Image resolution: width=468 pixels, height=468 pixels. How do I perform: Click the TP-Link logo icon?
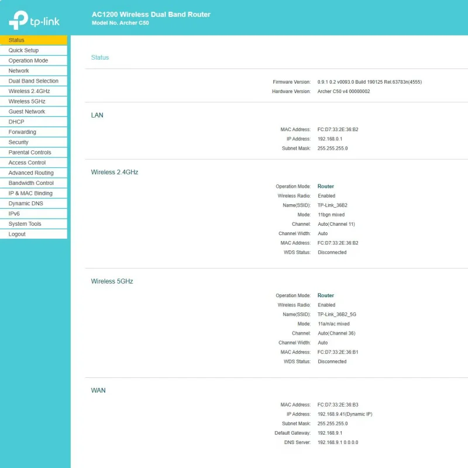[18, 20]
